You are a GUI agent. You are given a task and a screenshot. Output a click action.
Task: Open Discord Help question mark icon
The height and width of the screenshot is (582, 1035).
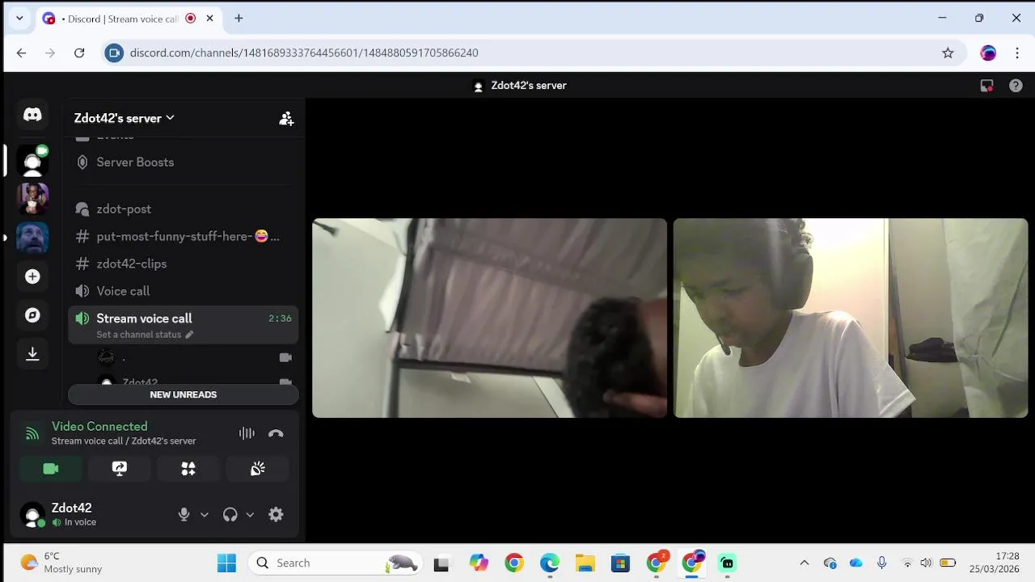pyautogui.click(x=1016, y=86)
